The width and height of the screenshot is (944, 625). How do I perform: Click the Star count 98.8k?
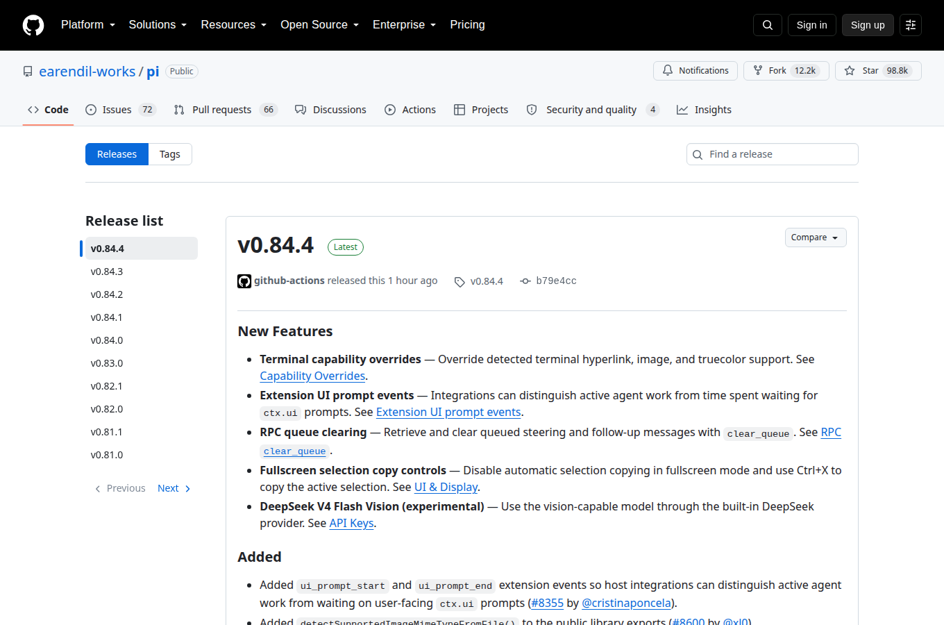tap(897, 71)
